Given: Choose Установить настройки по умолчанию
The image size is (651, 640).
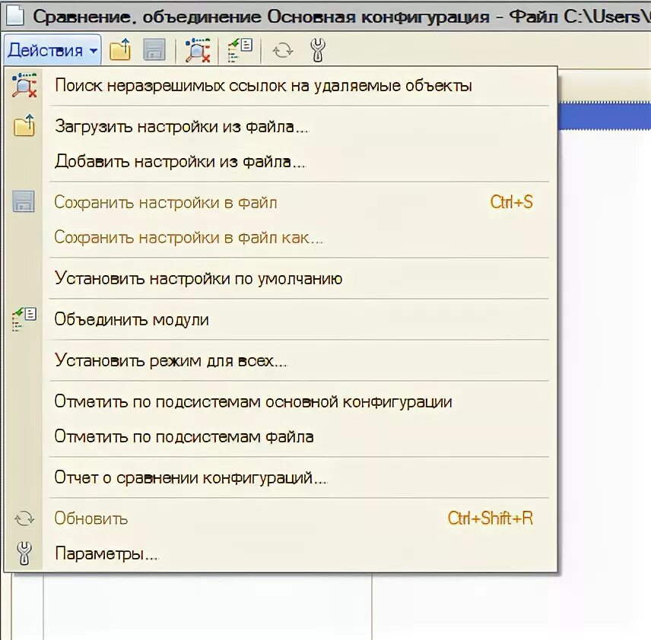Looking at the screenshot, I should tap(281, 278).
